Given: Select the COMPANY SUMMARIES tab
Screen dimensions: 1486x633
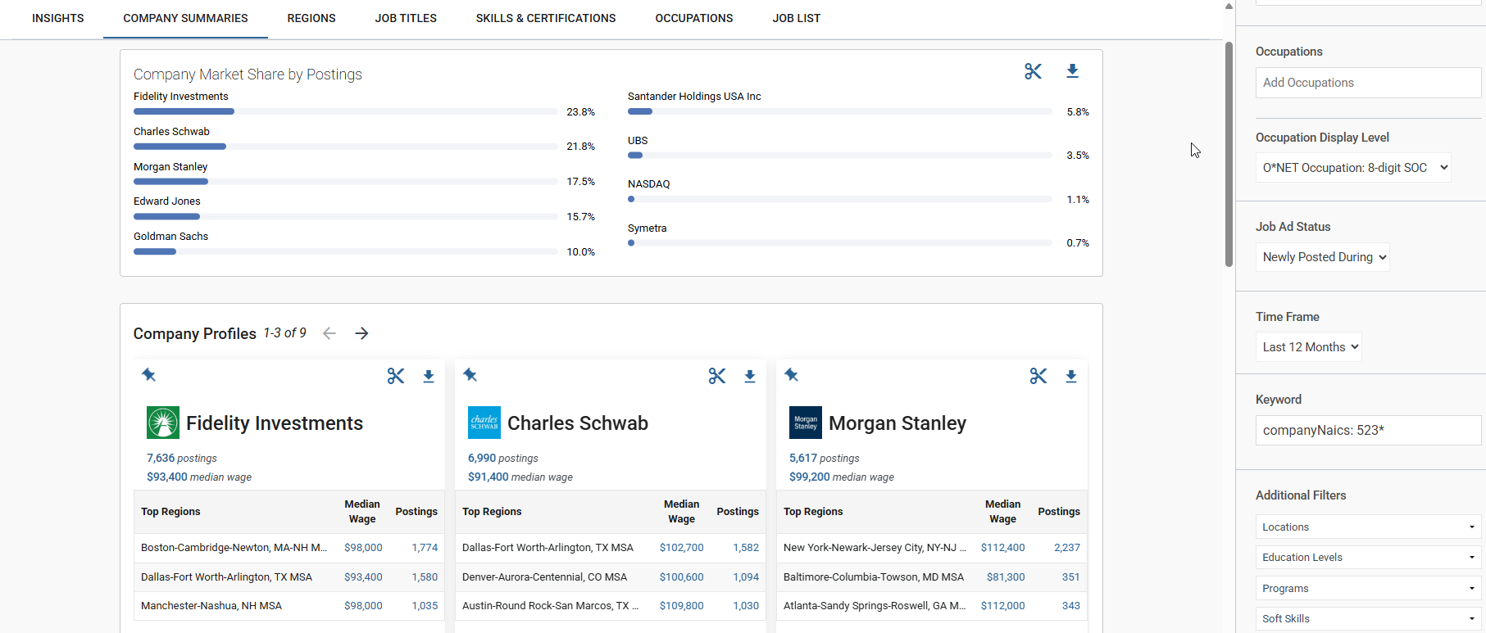Looking at the screenshot, I should point(185,18).
